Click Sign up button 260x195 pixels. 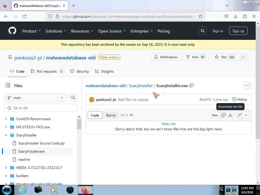pos(238,31)
